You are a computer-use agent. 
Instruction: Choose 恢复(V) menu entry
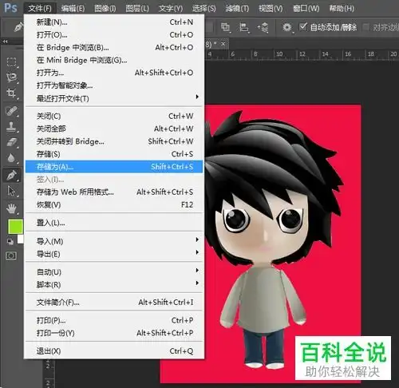[114, 204]
